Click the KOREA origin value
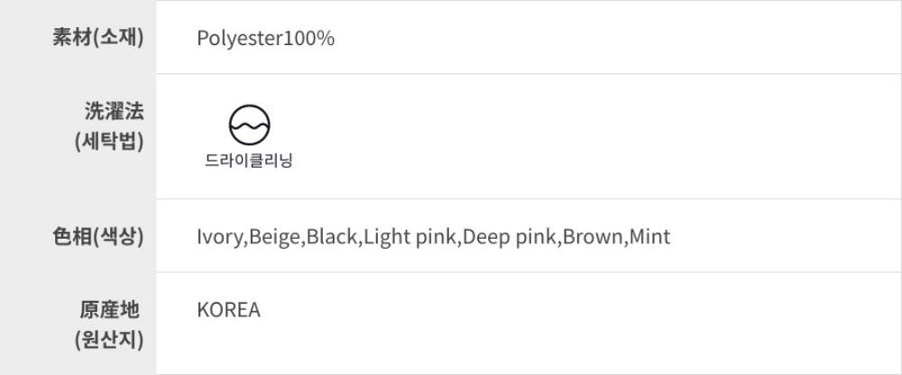 [x=228, y=310]
